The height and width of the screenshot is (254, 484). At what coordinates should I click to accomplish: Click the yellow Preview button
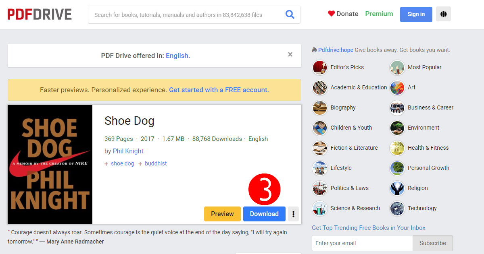222,214
